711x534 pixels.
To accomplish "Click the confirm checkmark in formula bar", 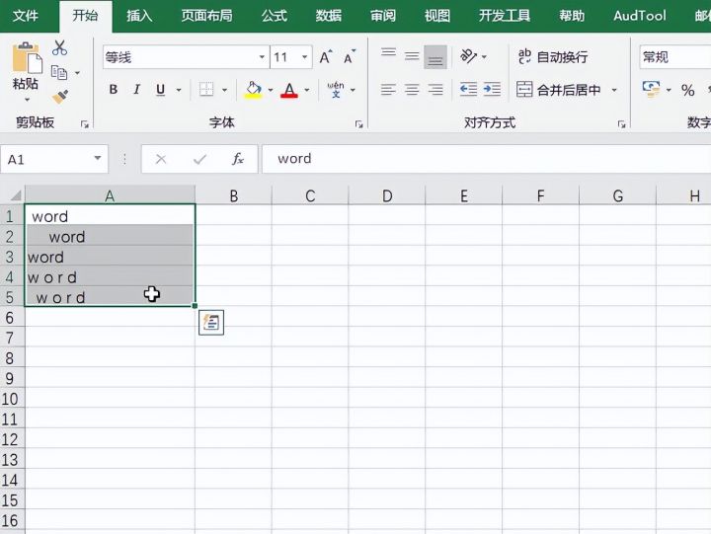I will click(x=199, y=159).
